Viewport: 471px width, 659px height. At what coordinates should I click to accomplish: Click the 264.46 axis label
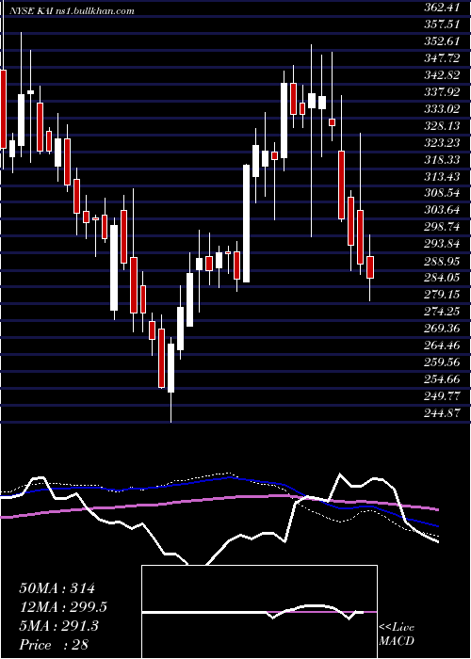pyautogui.click(x=441, y=346)
